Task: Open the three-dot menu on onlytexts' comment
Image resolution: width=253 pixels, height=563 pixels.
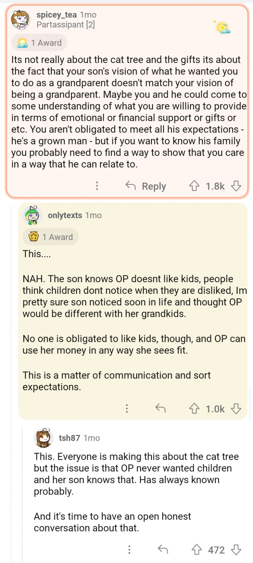Action: [127, 409]
